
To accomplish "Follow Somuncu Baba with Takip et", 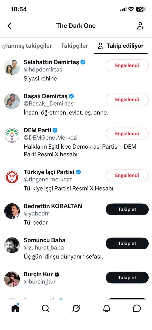I will click(127, 244).
